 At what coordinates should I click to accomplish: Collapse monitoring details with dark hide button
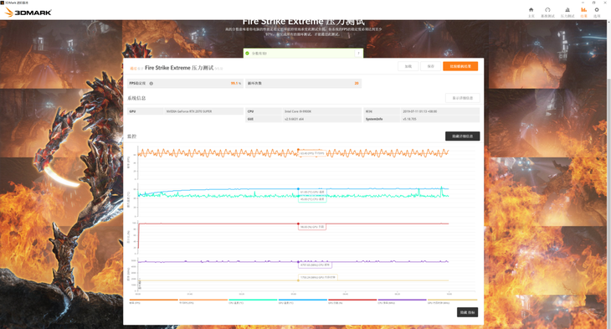click(x=463, y=136)
